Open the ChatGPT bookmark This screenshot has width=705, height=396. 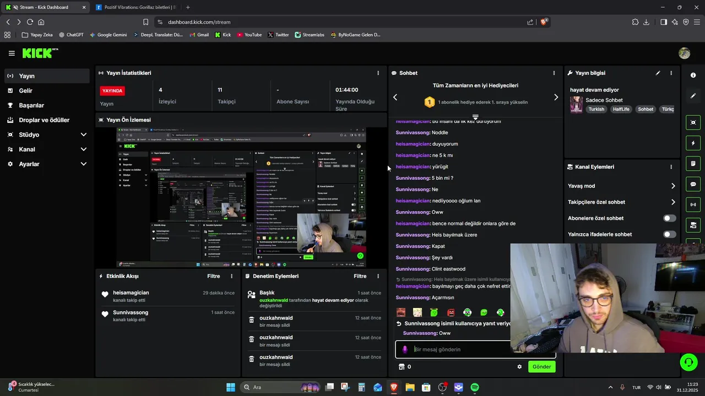pyautogui.click(x=70, y=35)
